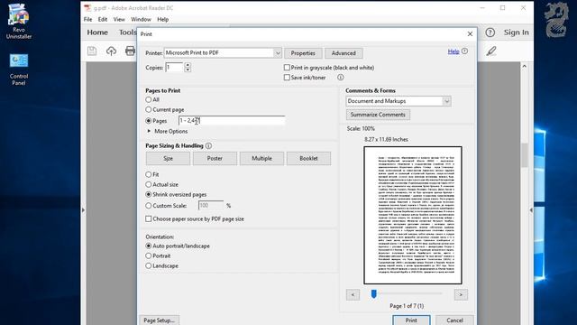Choose the Poster handling button
Screen dimensions: 577x325
coord(215,159)
